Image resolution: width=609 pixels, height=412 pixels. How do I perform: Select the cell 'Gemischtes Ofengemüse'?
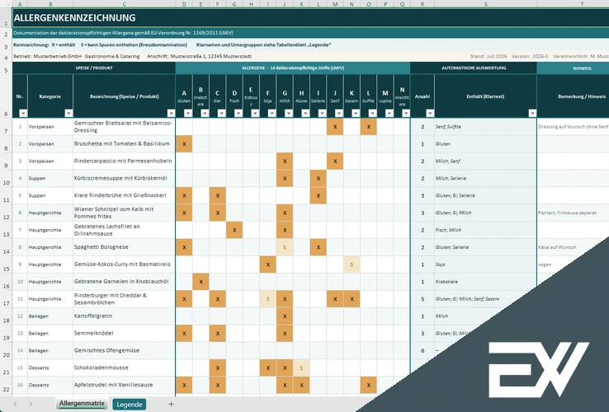(x=124, y=351)
